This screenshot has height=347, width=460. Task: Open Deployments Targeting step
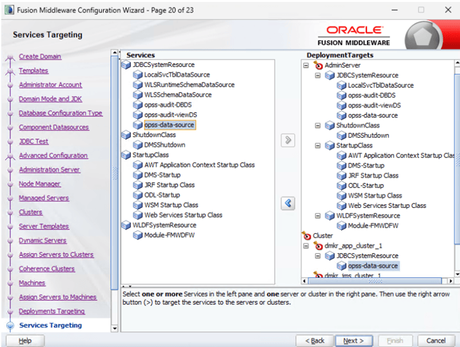click(52, 311)
